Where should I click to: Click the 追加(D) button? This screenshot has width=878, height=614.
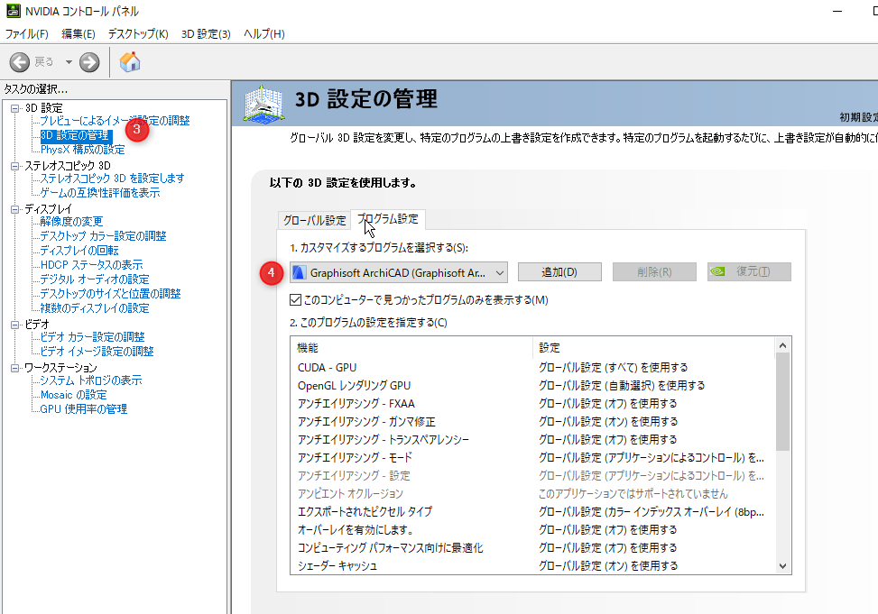[x=560, y=272]
